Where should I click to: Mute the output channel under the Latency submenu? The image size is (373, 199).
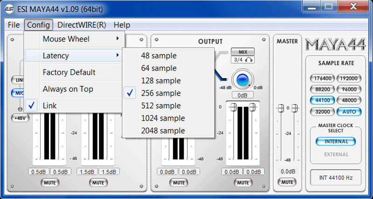tap(179, 183)
